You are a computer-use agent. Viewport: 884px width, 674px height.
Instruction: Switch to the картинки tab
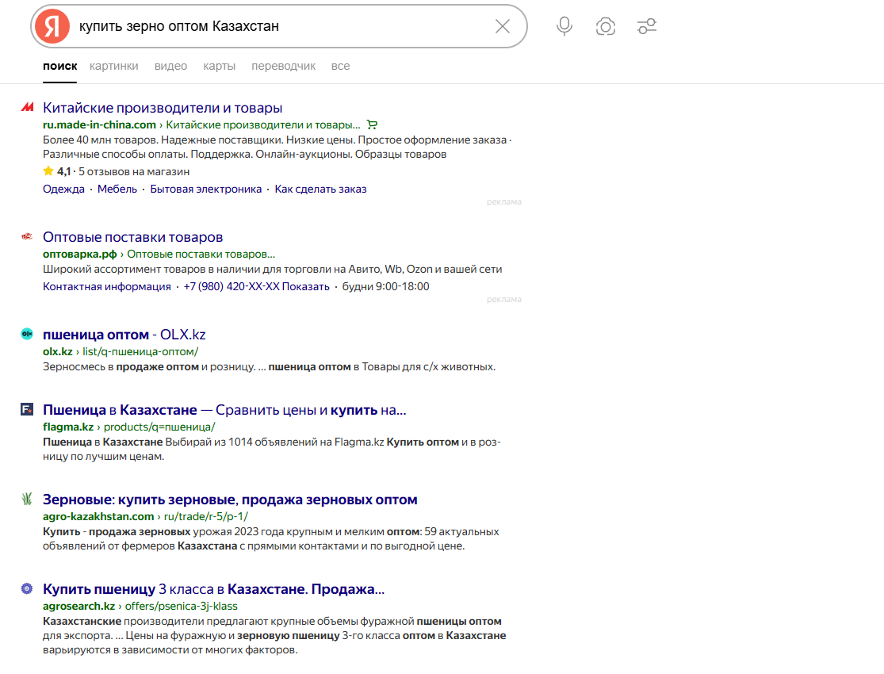[114, 66]
